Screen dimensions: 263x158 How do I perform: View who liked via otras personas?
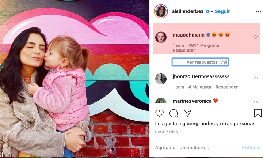click(238, 124)
